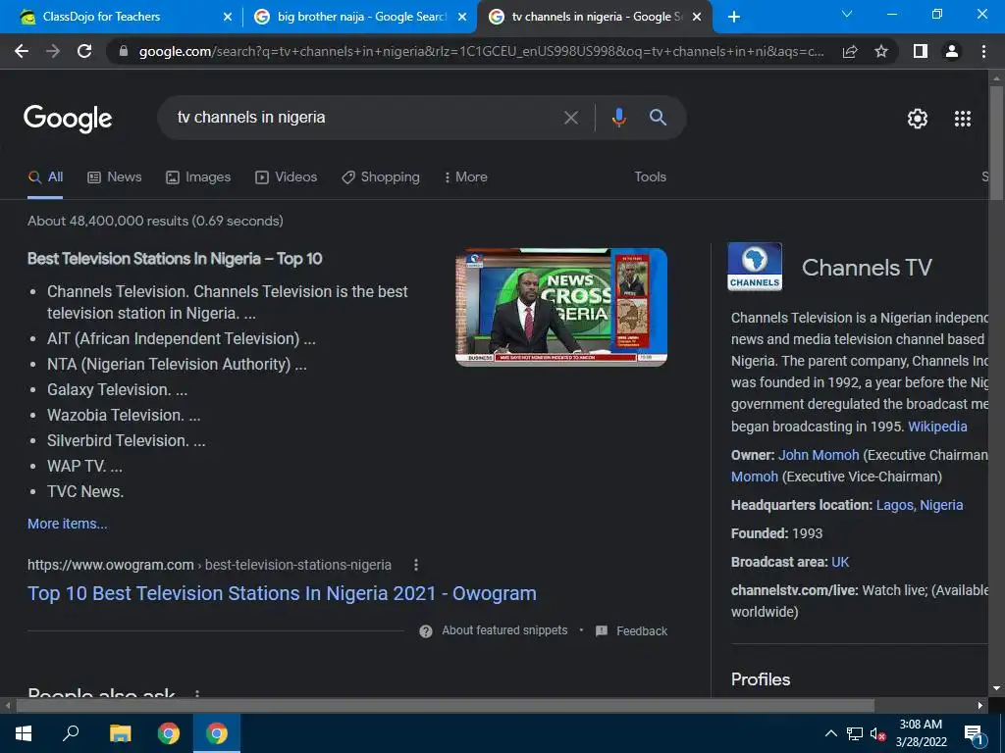The image size is (1005, 753).
Task: Open the tab search chevron
Action: coord(847,14)
